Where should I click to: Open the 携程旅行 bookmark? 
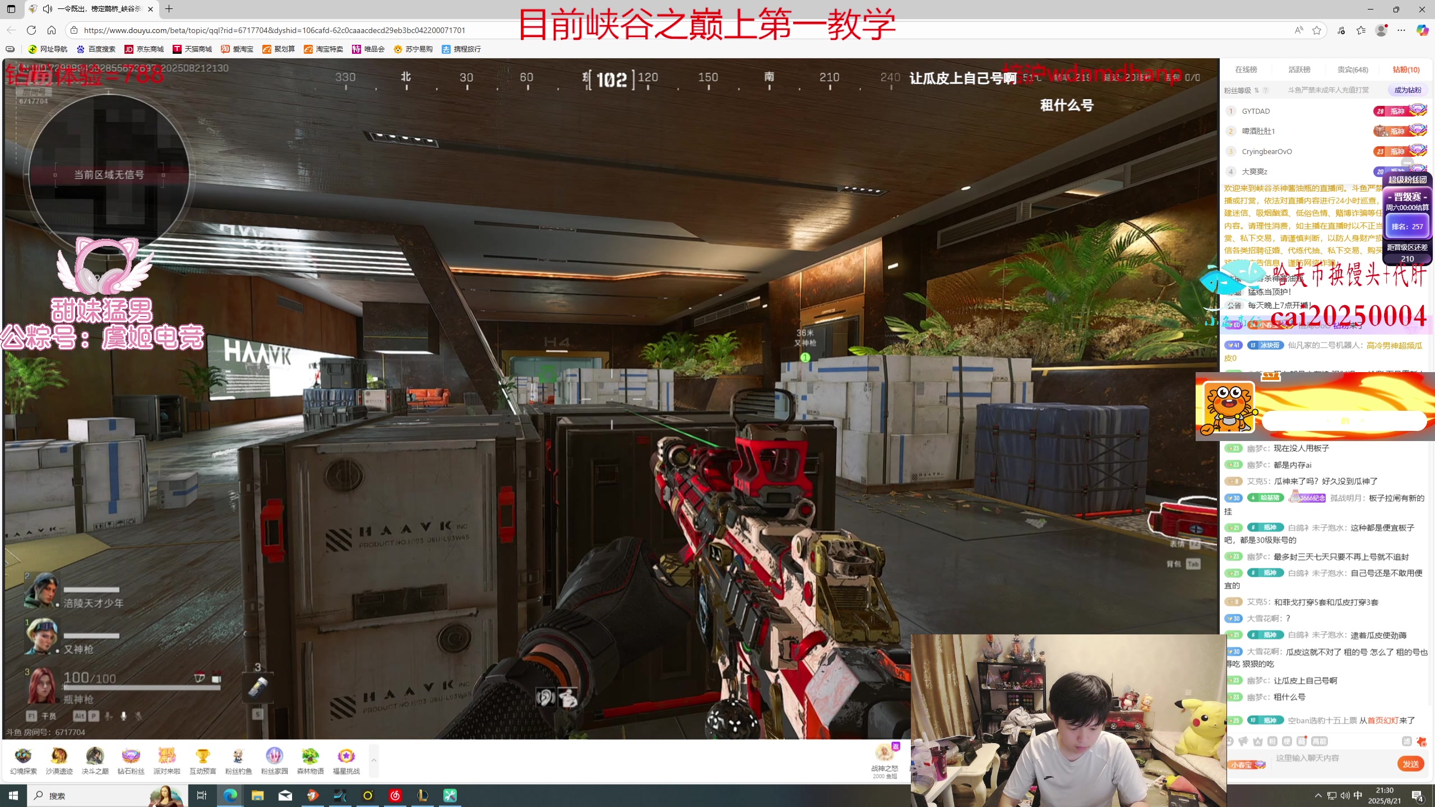pos(461,49)
